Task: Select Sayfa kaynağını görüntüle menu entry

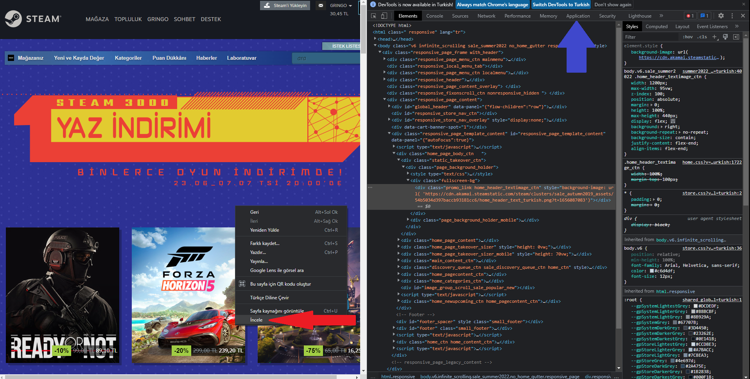Action: 291,311
